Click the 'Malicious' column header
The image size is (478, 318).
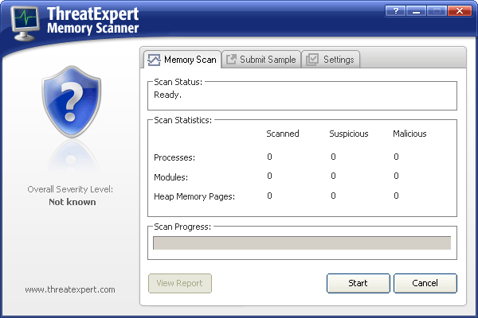coord(409,134)
